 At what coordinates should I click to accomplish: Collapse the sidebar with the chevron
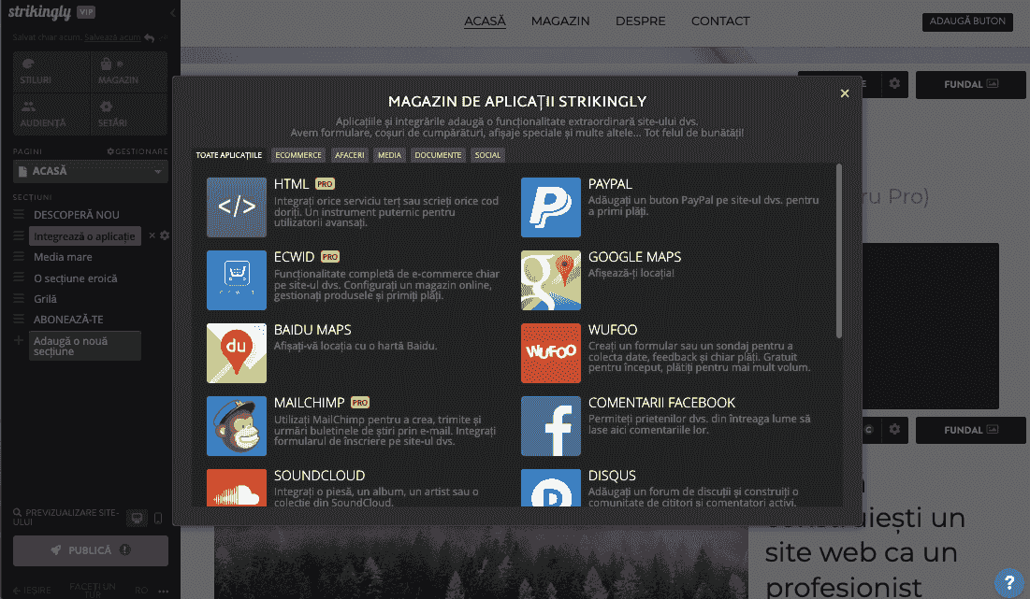[x=173, y=12]
